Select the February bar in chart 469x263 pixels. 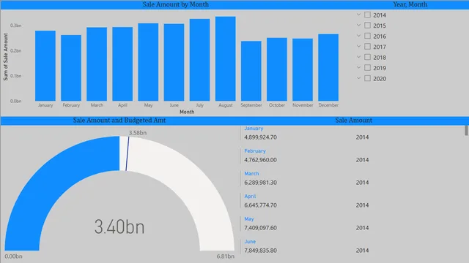(x=71, y=68)
